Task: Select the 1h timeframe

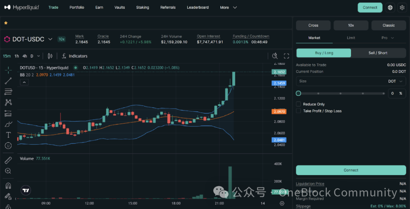Action: point(16,56)
